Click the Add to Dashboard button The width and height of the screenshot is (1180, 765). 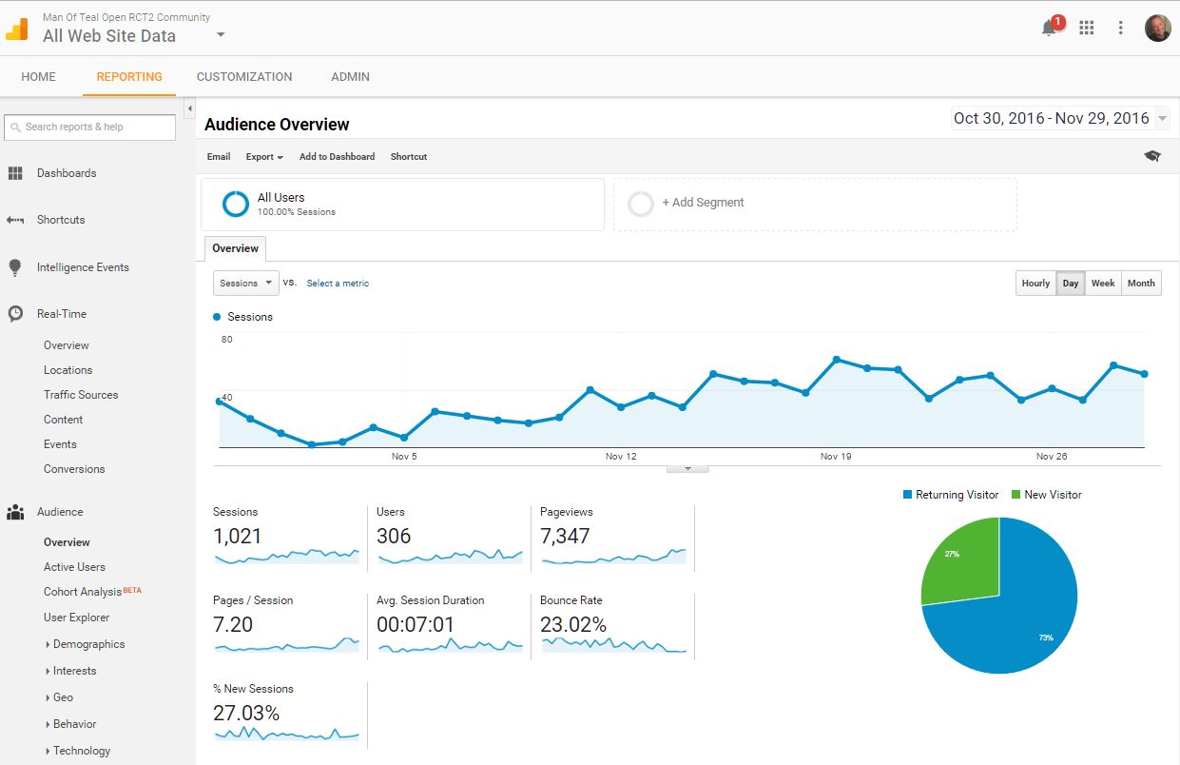coord(337,157)
